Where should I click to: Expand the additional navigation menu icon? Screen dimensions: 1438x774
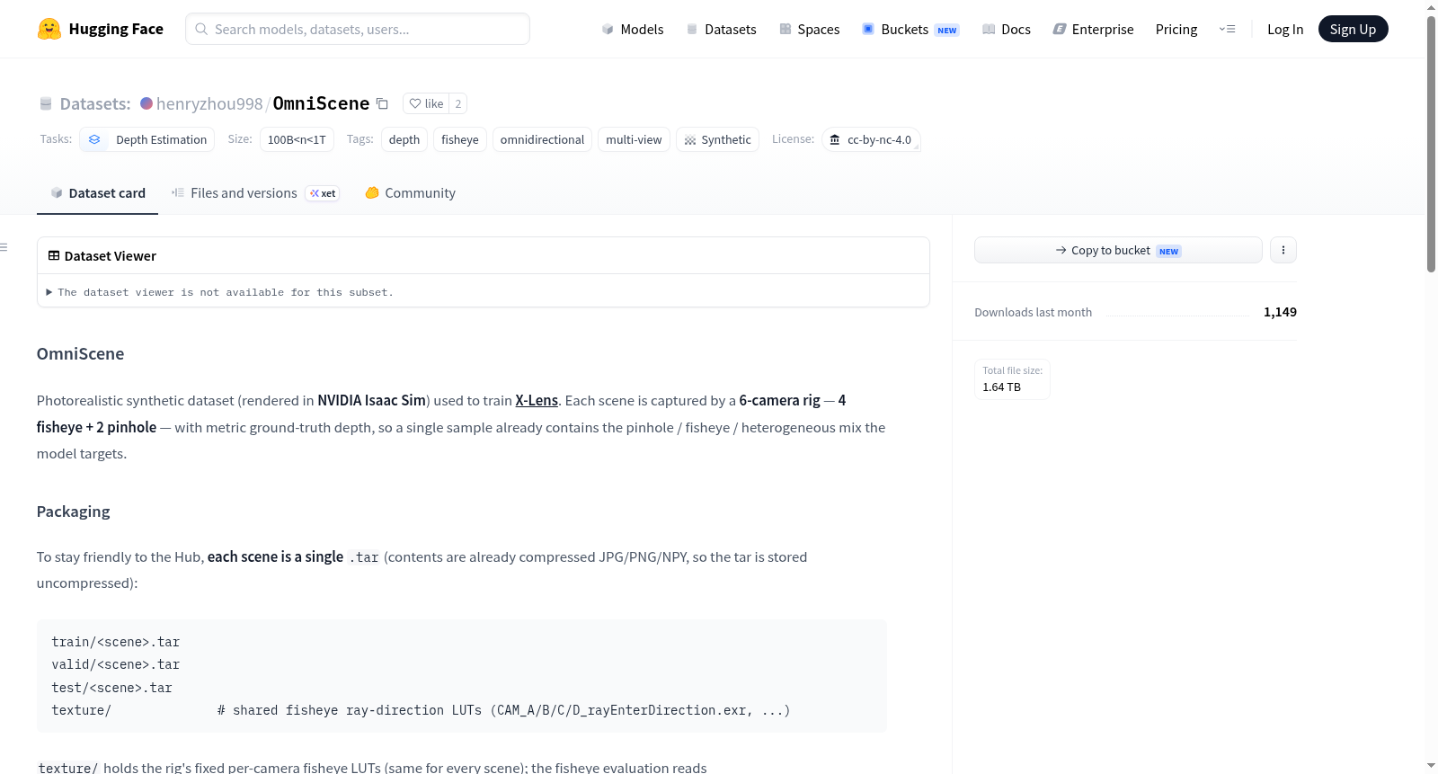click(x=1227, y=29)
